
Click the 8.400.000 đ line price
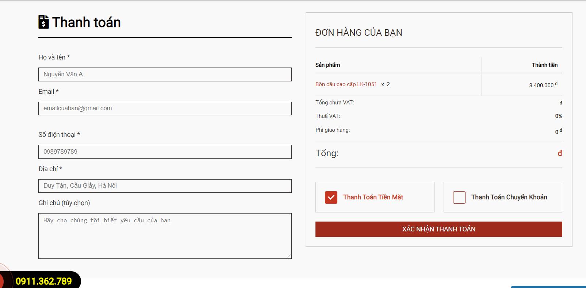point(543,85)
